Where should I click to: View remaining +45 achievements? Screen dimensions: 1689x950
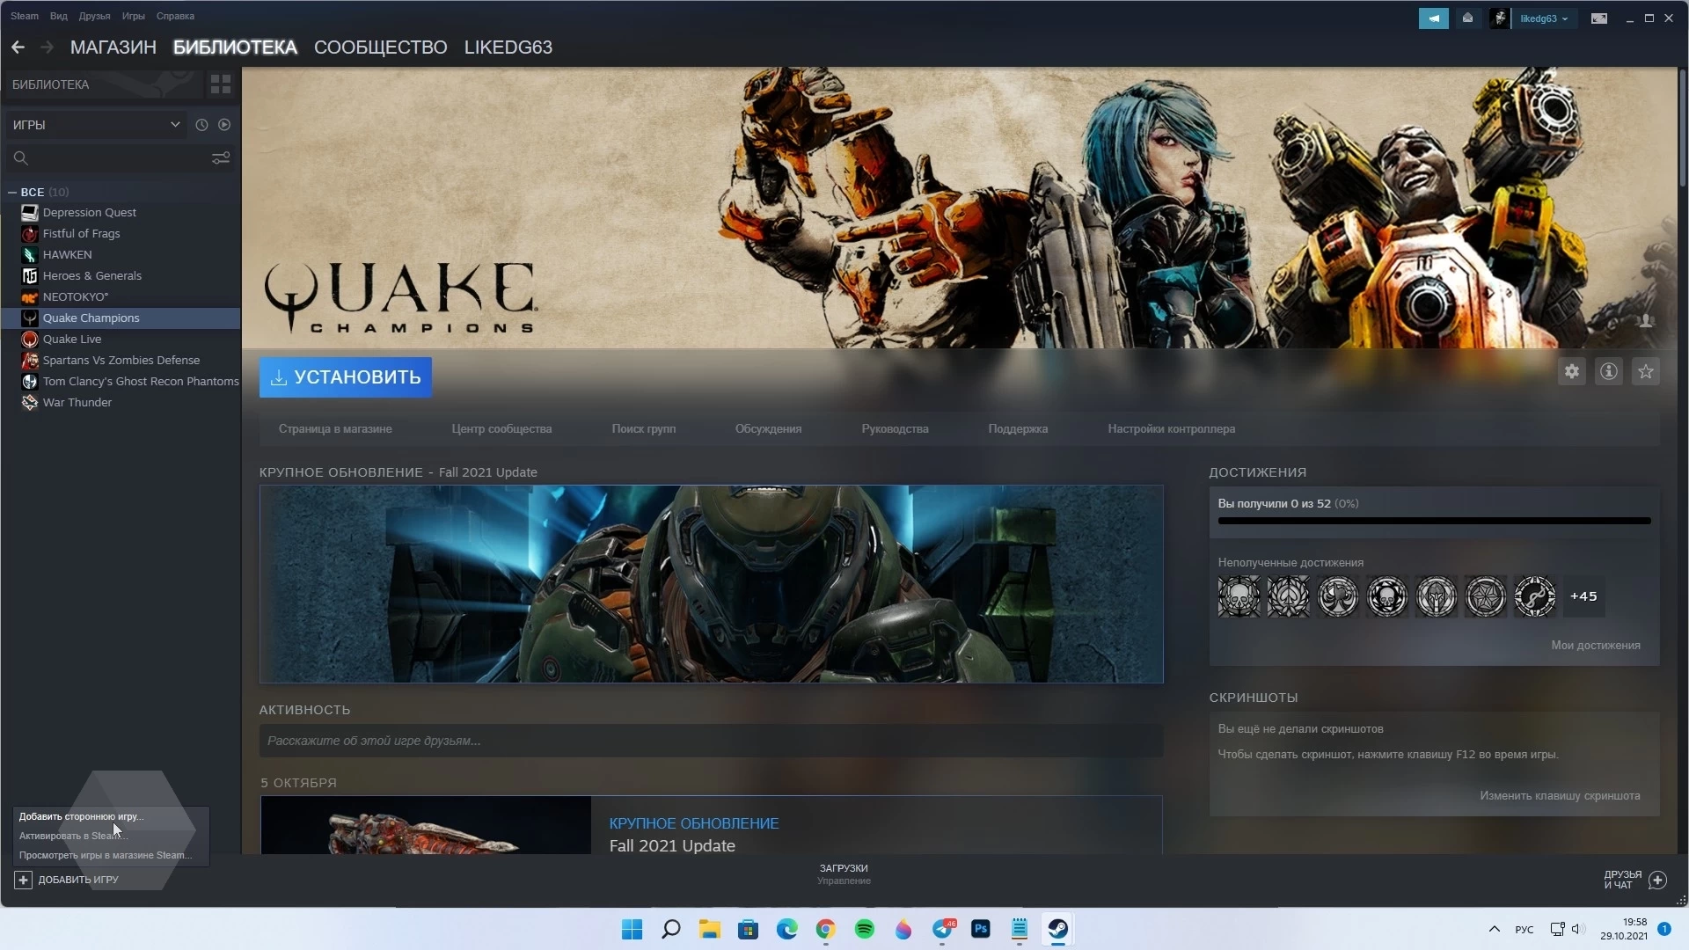tap(1583, 596)
